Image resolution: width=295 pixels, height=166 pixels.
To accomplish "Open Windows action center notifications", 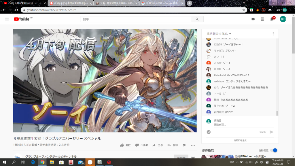I will [x=289, y=162].
